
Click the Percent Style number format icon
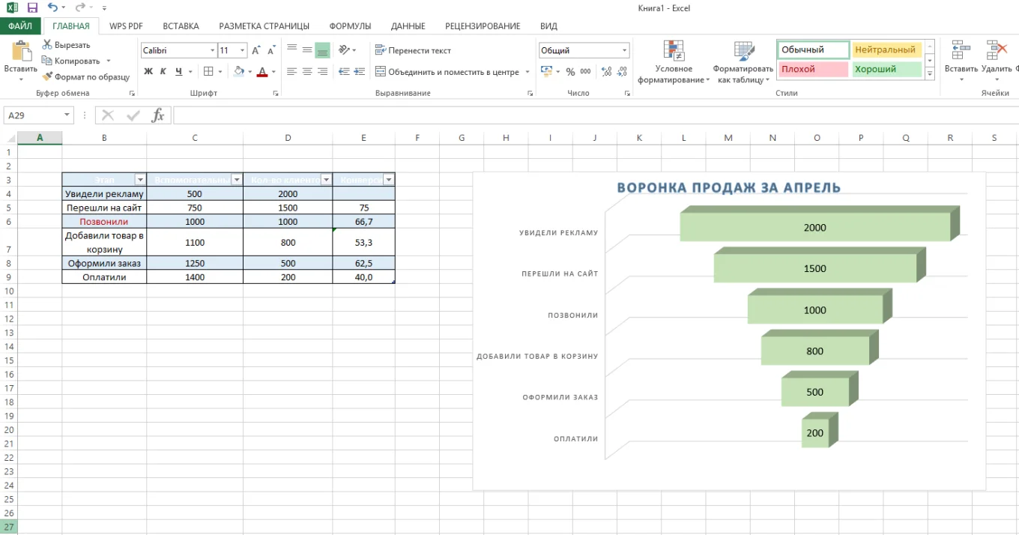click(570, 72)
